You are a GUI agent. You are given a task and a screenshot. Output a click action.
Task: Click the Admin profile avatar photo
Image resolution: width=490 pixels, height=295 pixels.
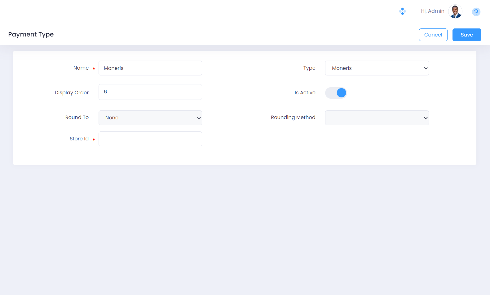coord(455,12)
